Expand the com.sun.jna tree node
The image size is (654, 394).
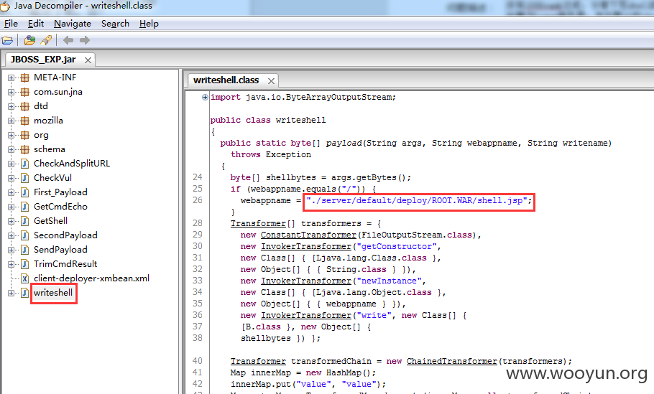pyautogui.click(x=11, y=92)
